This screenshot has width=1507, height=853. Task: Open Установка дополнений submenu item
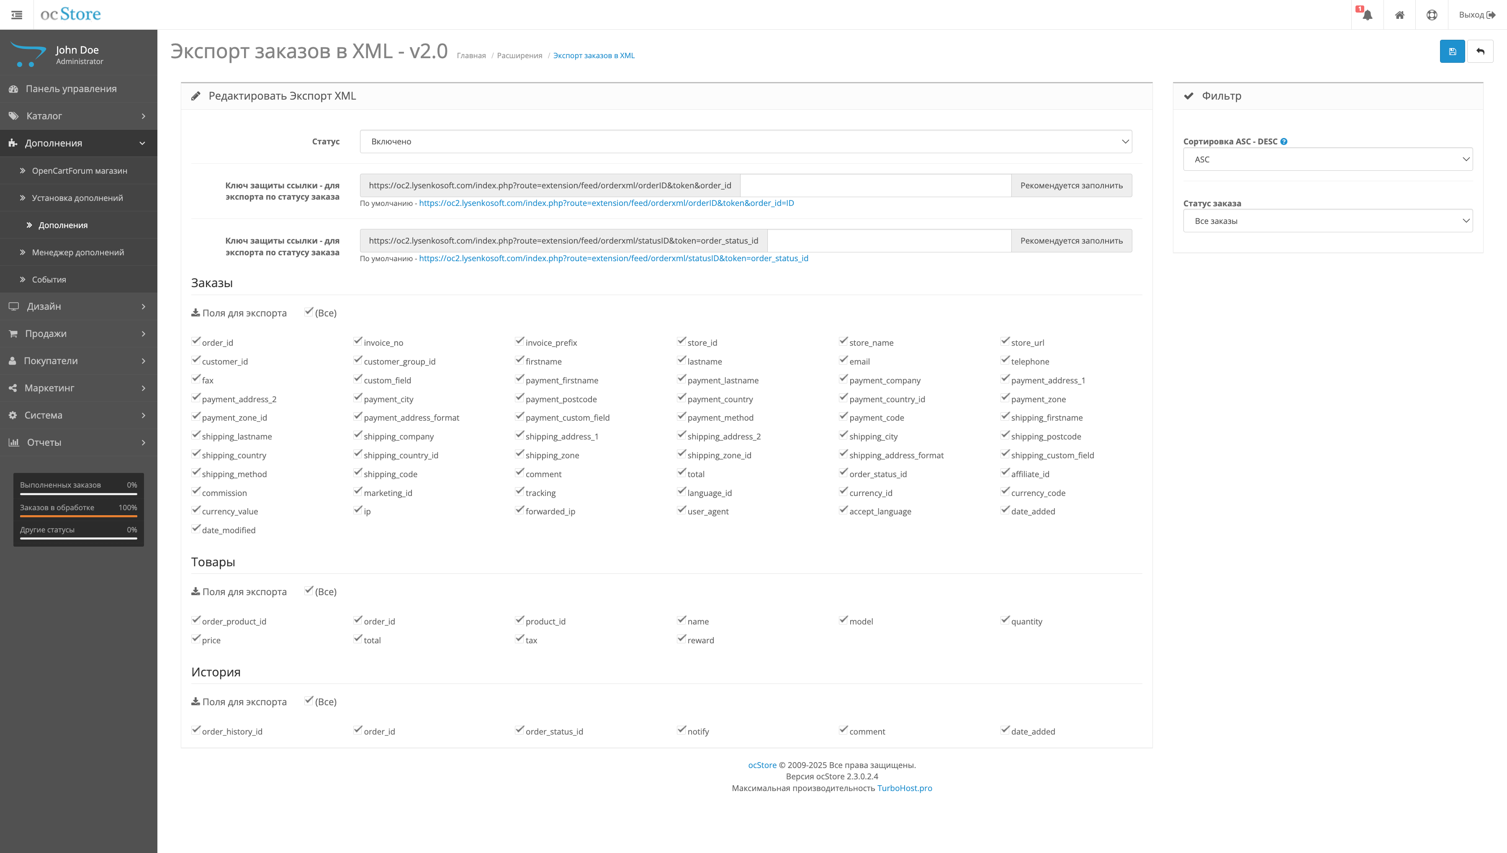click(79, 198)
